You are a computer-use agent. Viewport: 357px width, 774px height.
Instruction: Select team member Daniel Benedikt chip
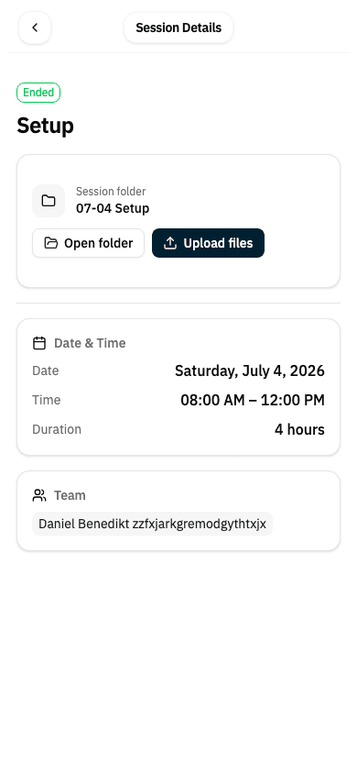click(x=152, y=524)
